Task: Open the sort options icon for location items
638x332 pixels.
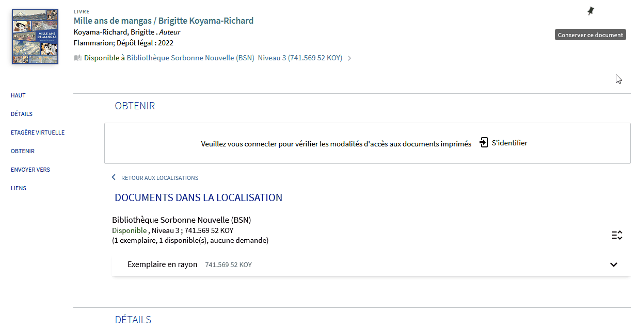Action: 617,235
